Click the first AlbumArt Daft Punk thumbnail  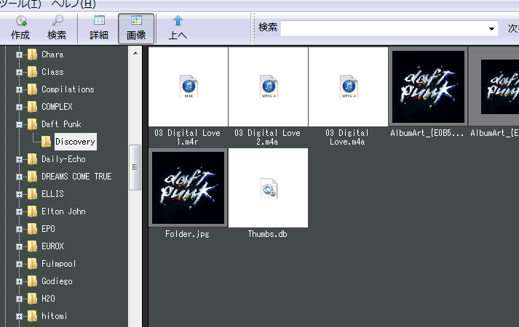[428, 87]
